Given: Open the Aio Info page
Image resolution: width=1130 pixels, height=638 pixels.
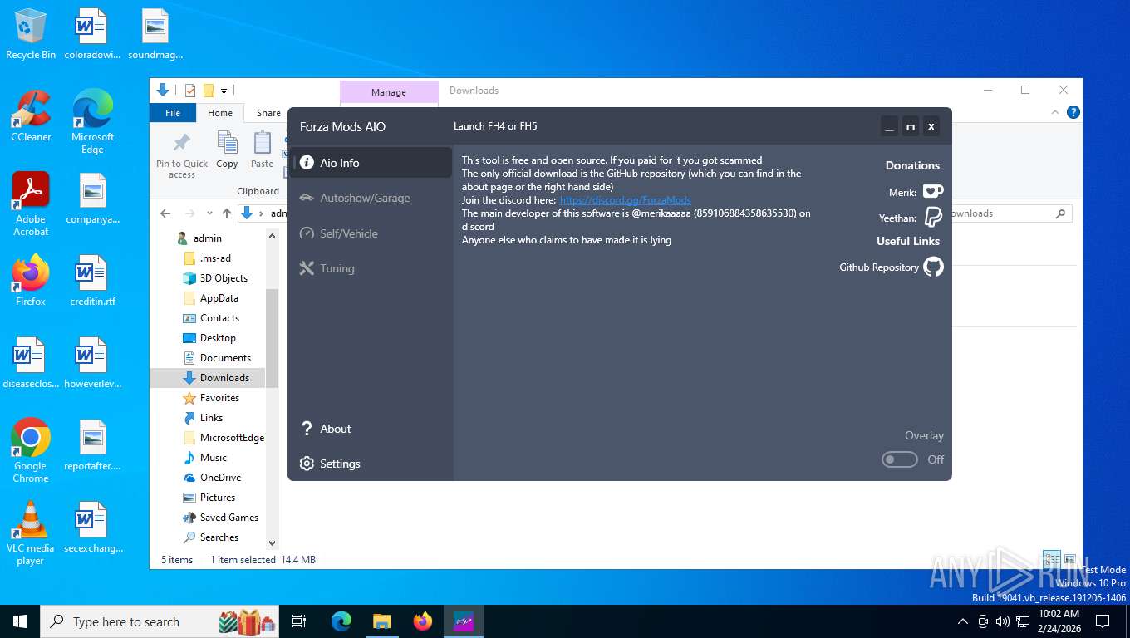Looking at the screenshot, I should 371,163.
